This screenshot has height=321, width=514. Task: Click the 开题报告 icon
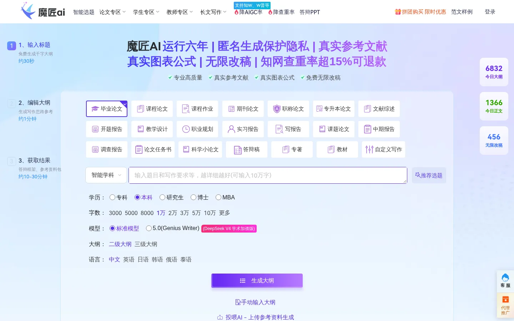point(95,129)
